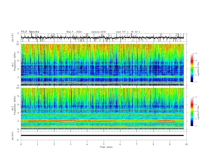Click time axis tick label "4"
The height and width of the screenshot is (162, 210).
pyautogui.click(x=87, y=144)
